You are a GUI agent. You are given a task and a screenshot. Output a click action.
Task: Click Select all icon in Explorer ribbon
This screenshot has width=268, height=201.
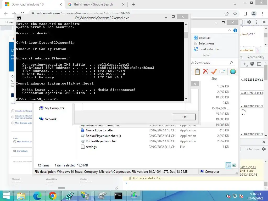196,38
